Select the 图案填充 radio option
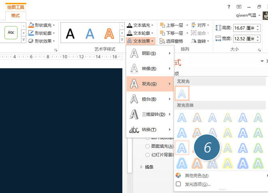 click(148, 146)
